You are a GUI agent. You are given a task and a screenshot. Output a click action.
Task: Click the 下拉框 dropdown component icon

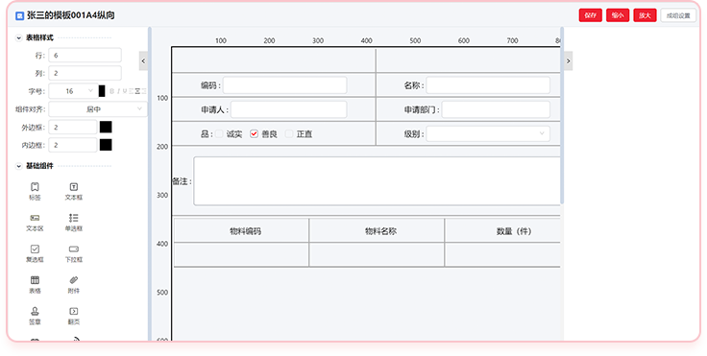(x=74, y=249)
